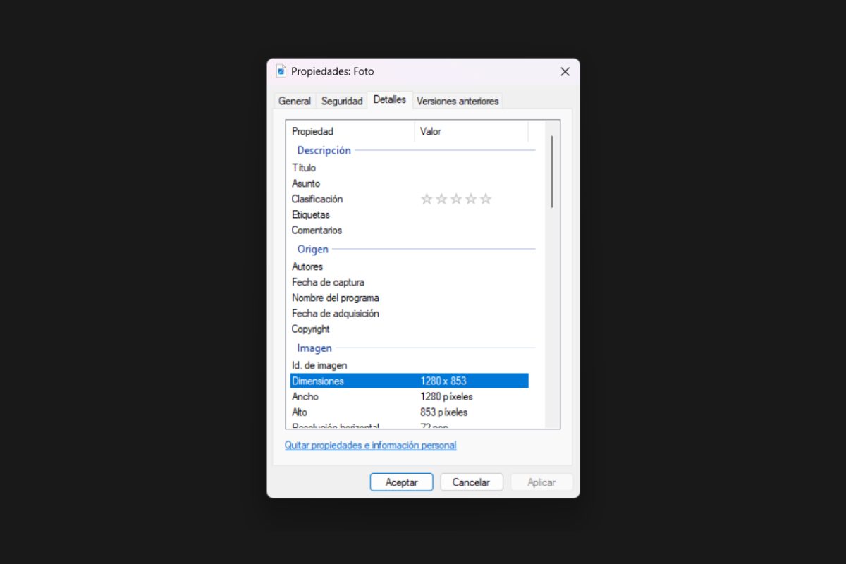This screenshot has width=846, height=564.
Task: Click the Propiedad column header
Action: (x=350, y=131)
